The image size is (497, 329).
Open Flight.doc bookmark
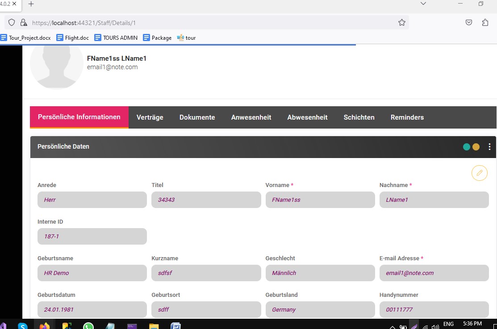(73, 37)
